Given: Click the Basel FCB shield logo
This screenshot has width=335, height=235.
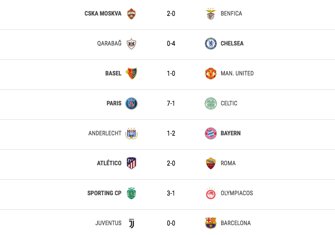Looking at the screenshot, I should [131, 74].
